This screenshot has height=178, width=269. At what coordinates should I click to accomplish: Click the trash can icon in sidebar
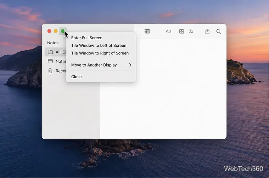click(x=50, y=70)
